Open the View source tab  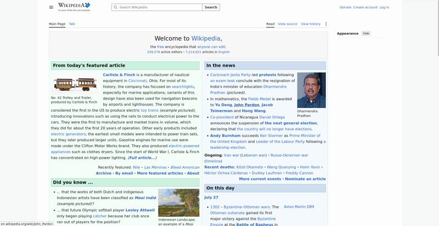click(x=288, y=24)
